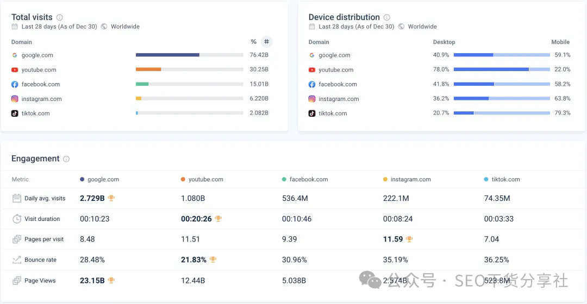
Task: Click the Total visits info icon
Action: (60, 17)
